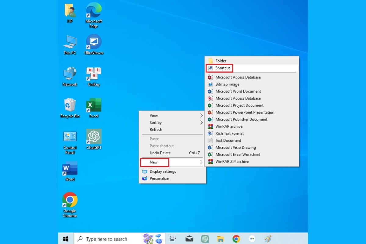Viewport: 366px width, 244px height.
Task: Open the HP user folder icon
Action: click(70, 13)
